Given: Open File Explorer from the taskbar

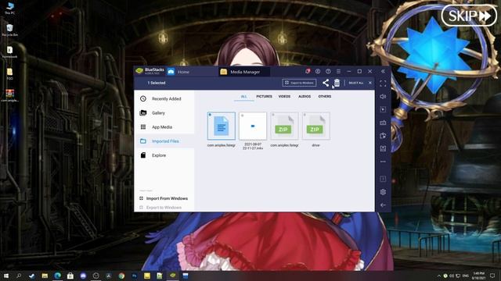Looking at the screenshot, I should point(45,276).
